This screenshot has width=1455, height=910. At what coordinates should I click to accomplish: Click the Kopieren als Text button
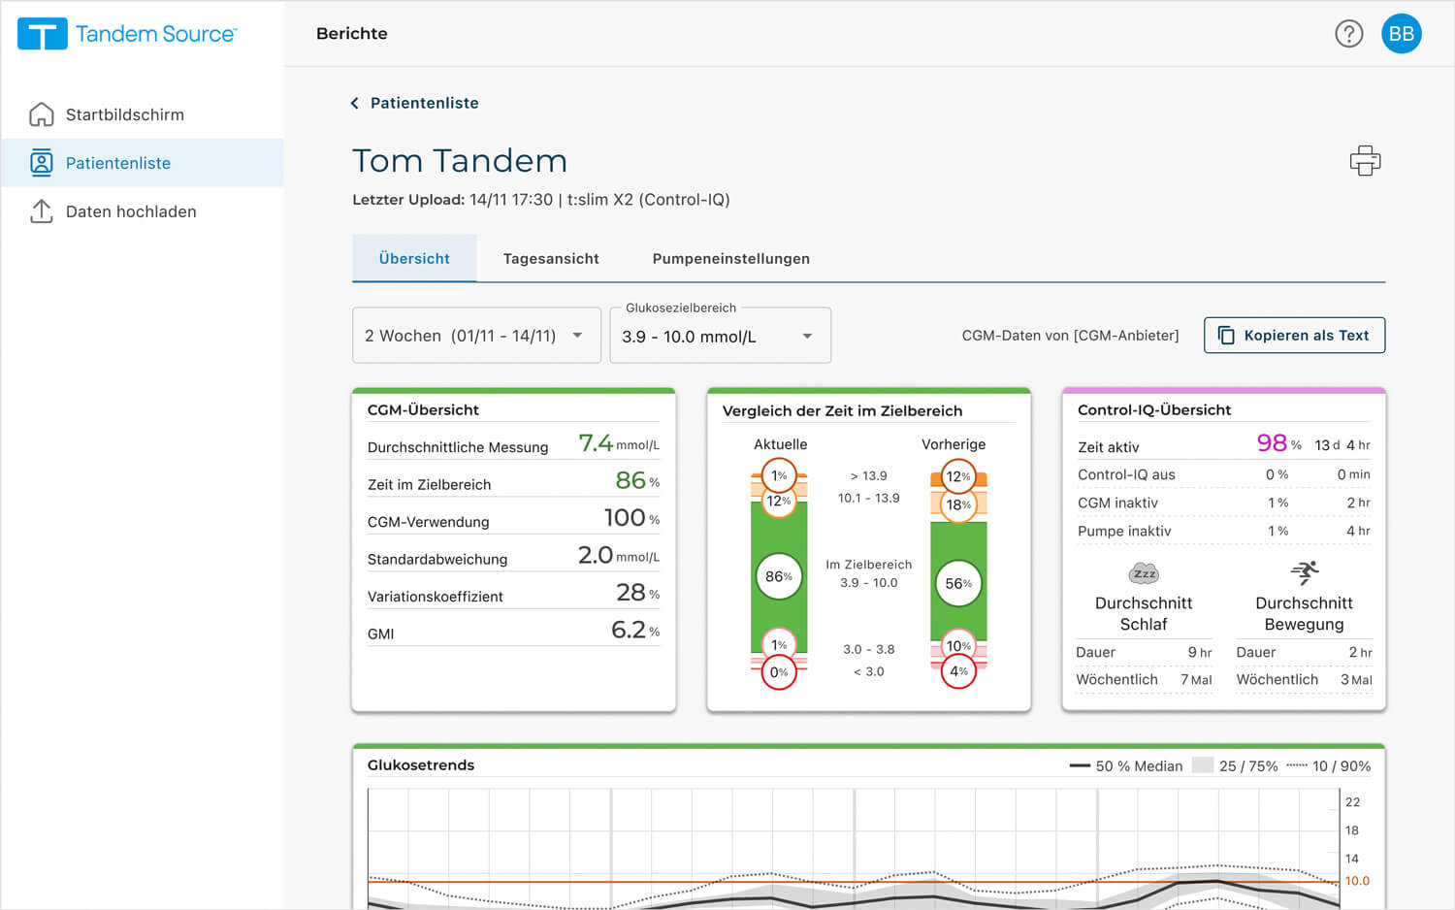pyautogui.click(x=1294, y=335)
